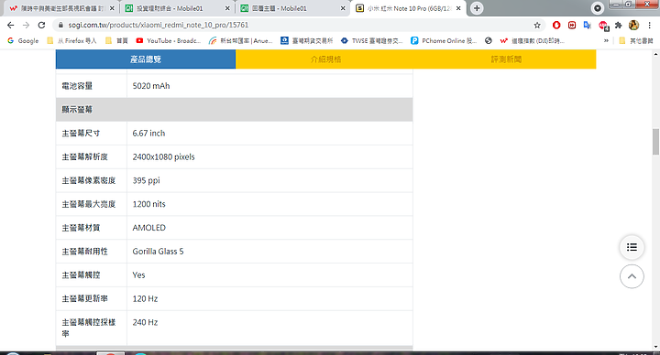Viewport: 660px width, 355px height.
Task: Close the Note 10 Pro tab
Action: pos(459,8)
